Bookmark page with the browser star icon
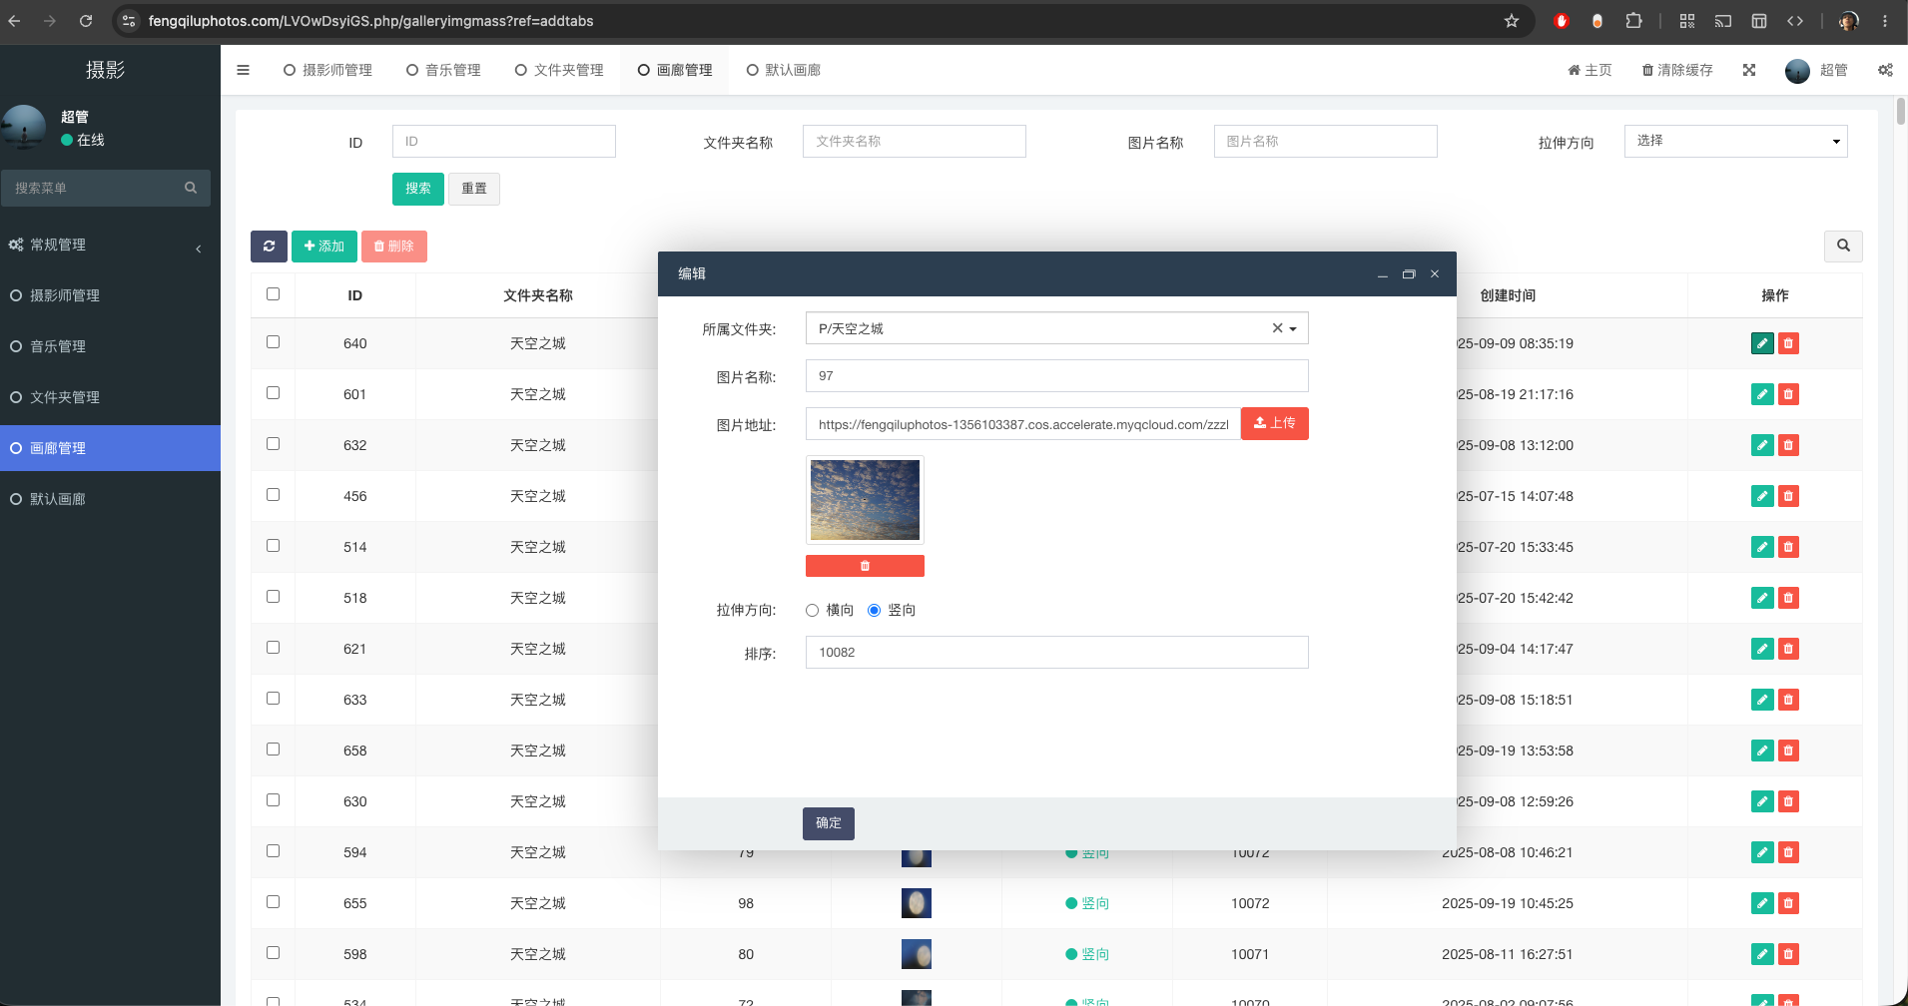This screenshot has width=1908, height=1006. coord(1512,21)
